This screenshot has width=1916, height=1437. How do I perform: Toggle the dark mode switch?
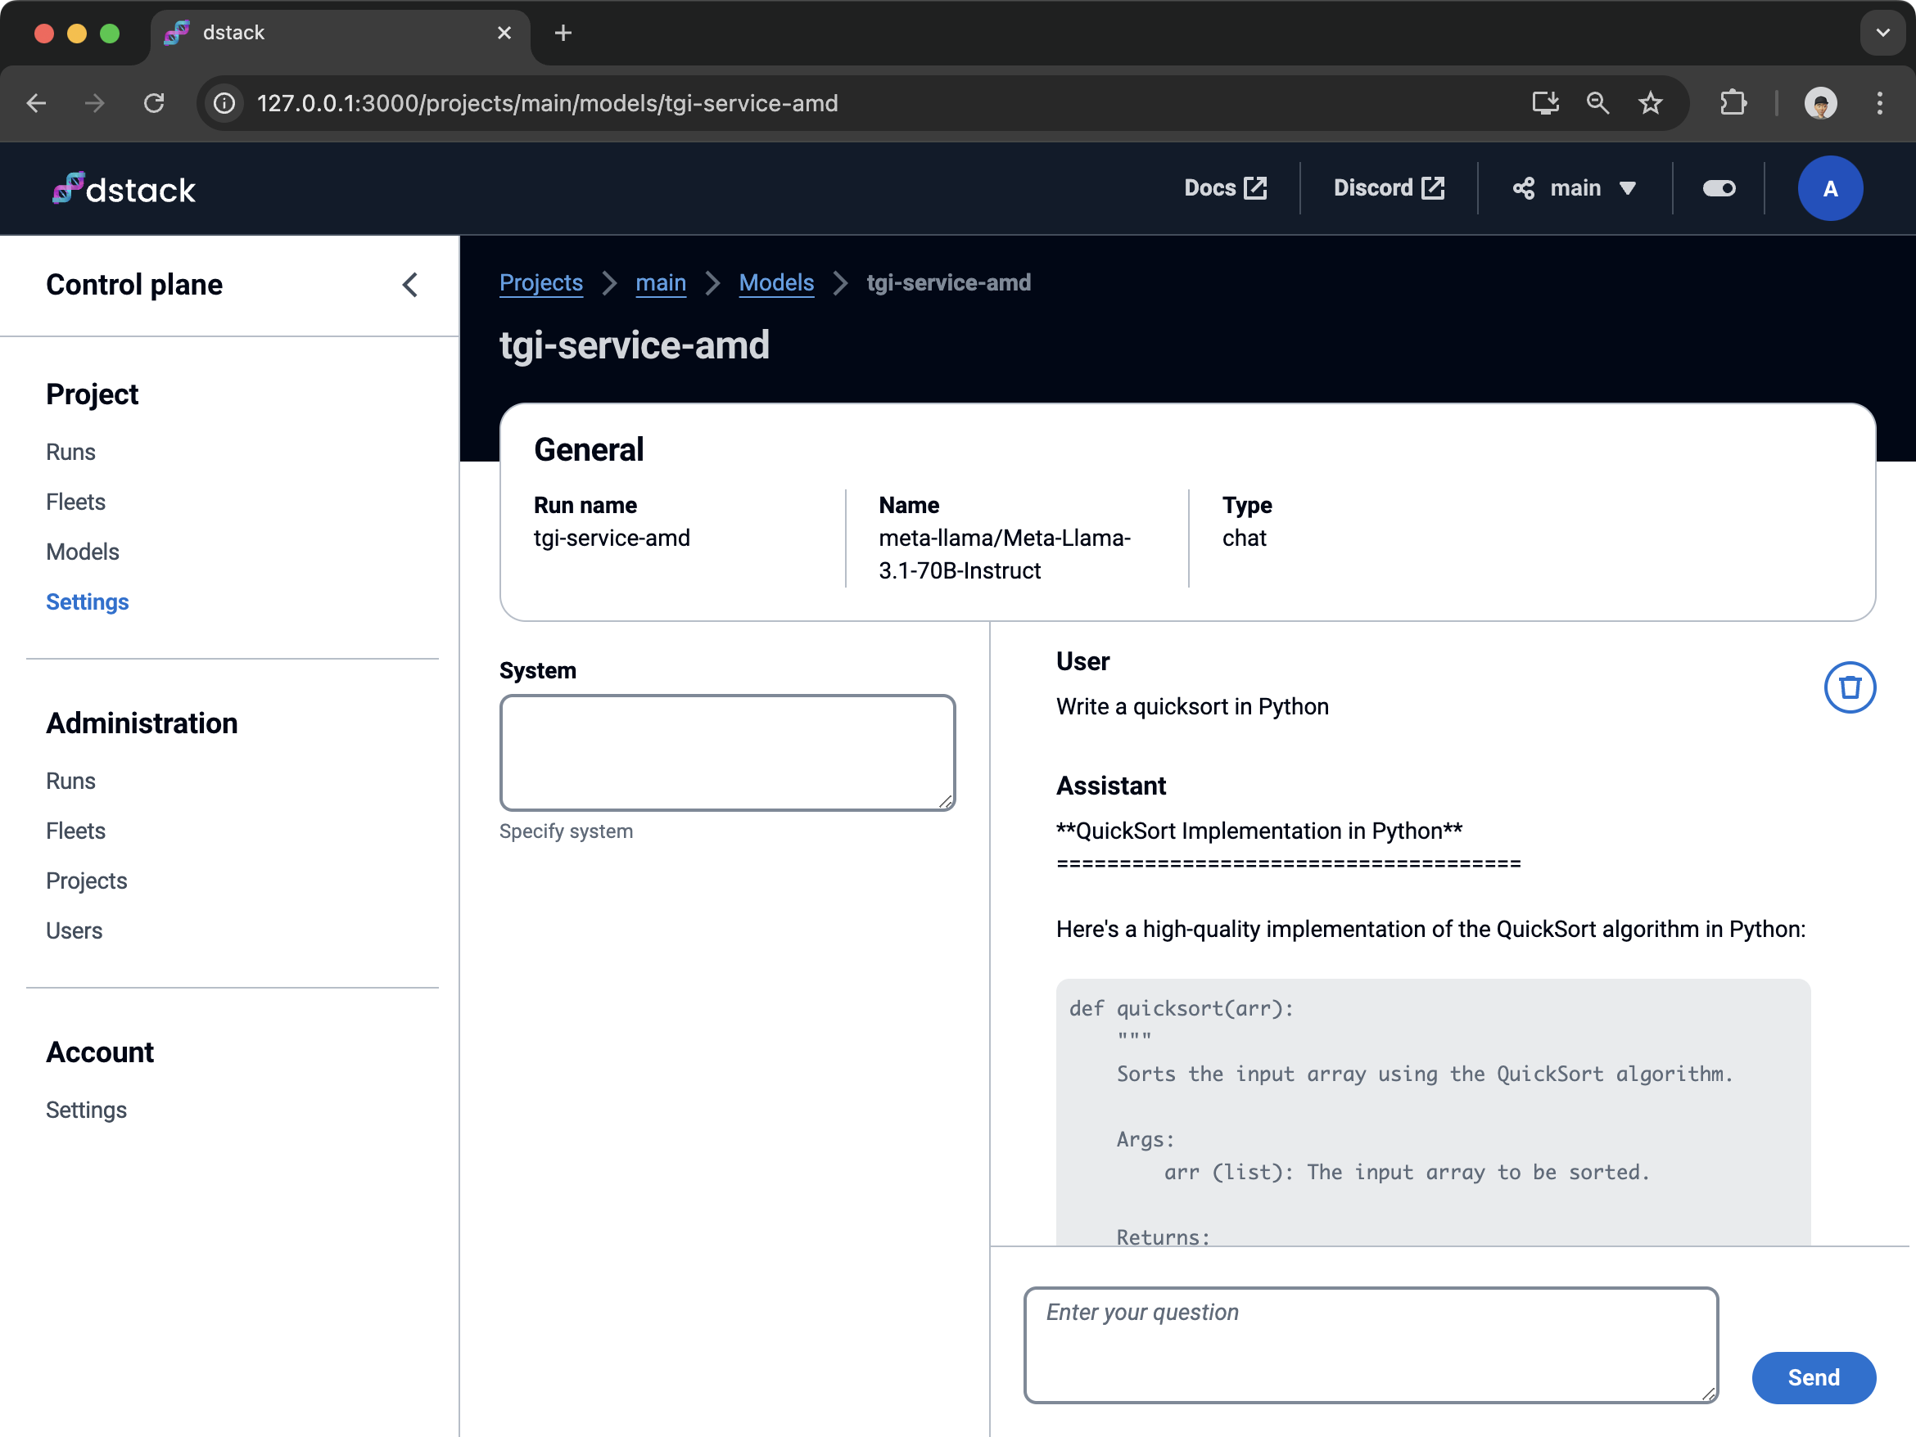(x=1719, y=189)
